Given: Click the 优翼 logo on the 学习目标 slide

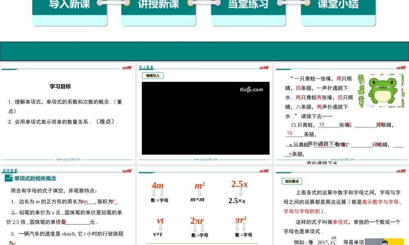Looking at the screenshot, I should coord(127,67).
